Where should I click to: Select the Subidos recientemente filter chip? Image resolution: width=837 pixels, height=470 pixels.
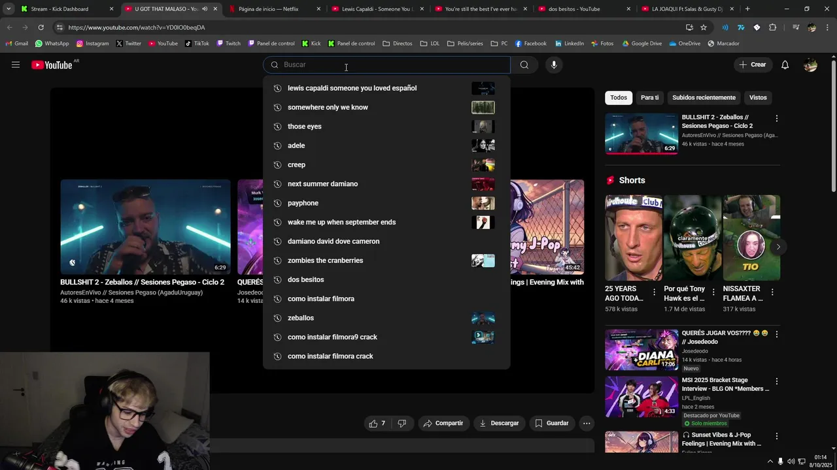[x=704, y=98]
